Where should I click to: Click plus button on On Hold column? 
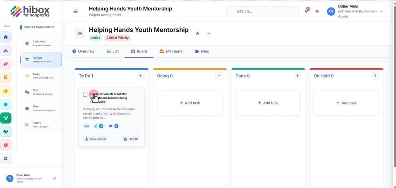click(x=376, y=76)
